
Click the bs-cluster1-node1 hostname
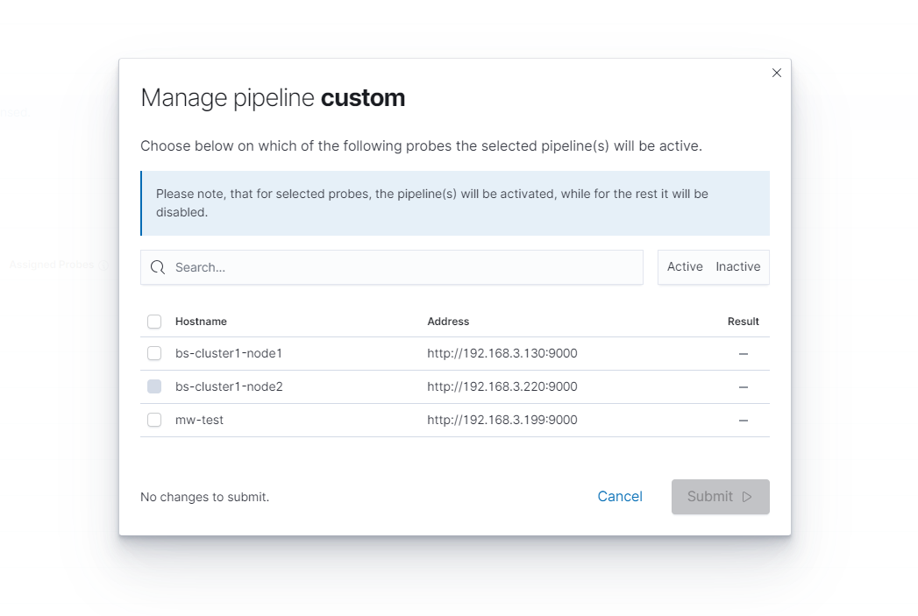click(228, 353)
